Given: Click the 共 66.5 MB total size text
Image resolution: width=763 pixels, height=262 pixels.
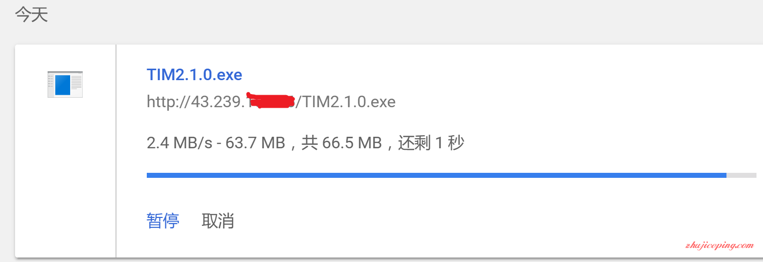Looking at the screenshot, I should click(x=342, y=143).
